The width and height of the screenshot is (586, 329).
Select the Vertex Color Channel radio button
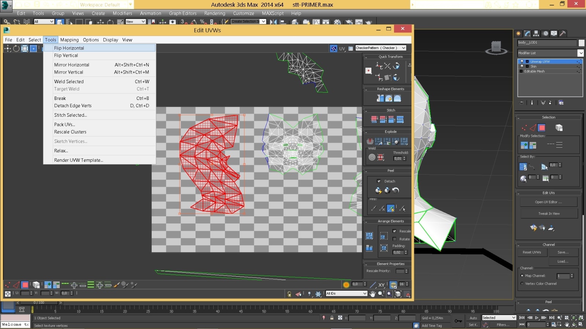click(x=522, y=284)
